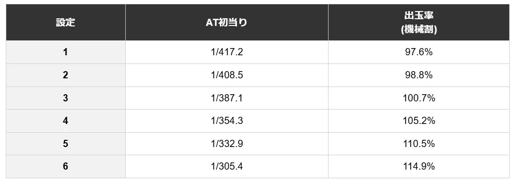Select the setting 5 row label

point(66,144)
